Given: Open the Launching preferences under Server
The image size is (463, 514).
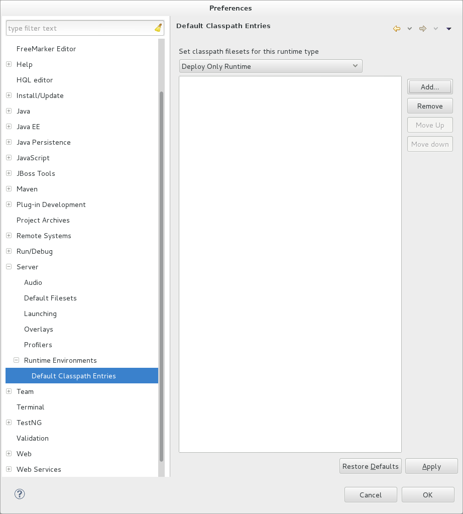Looking at the screenshot, I should point(40,313).
